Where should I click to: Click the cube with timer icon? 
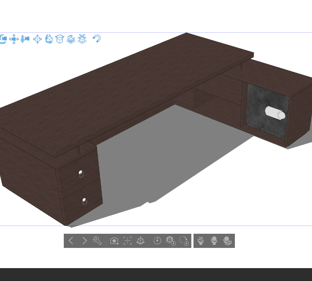pos(171,241)
